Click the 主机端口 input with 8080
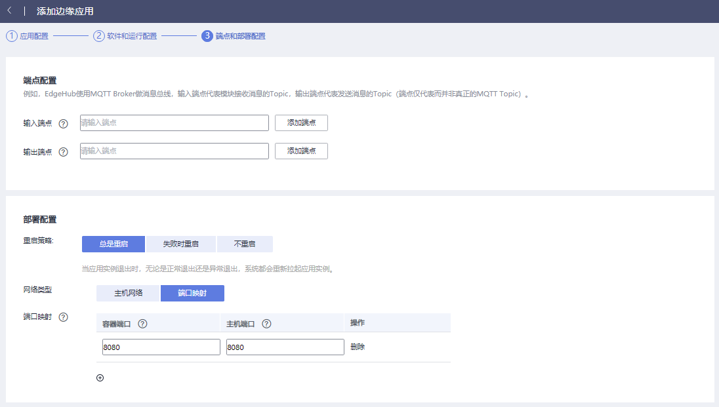The image size is (719, 407). 285,347
